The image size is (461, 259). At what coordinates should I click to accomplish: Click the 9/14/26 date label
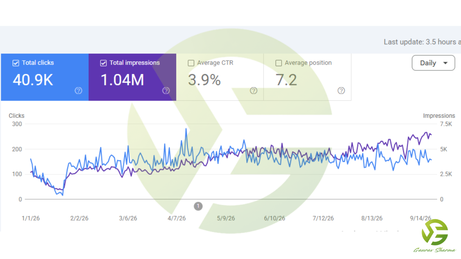click(x=420, y=218)
